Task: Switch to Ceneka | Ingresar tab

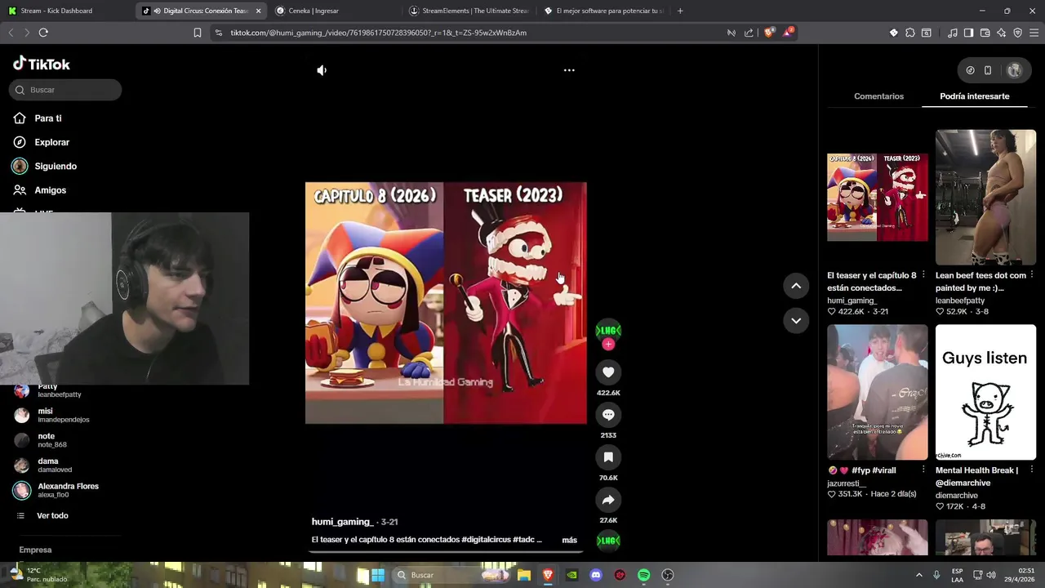Action: [335, 11]
